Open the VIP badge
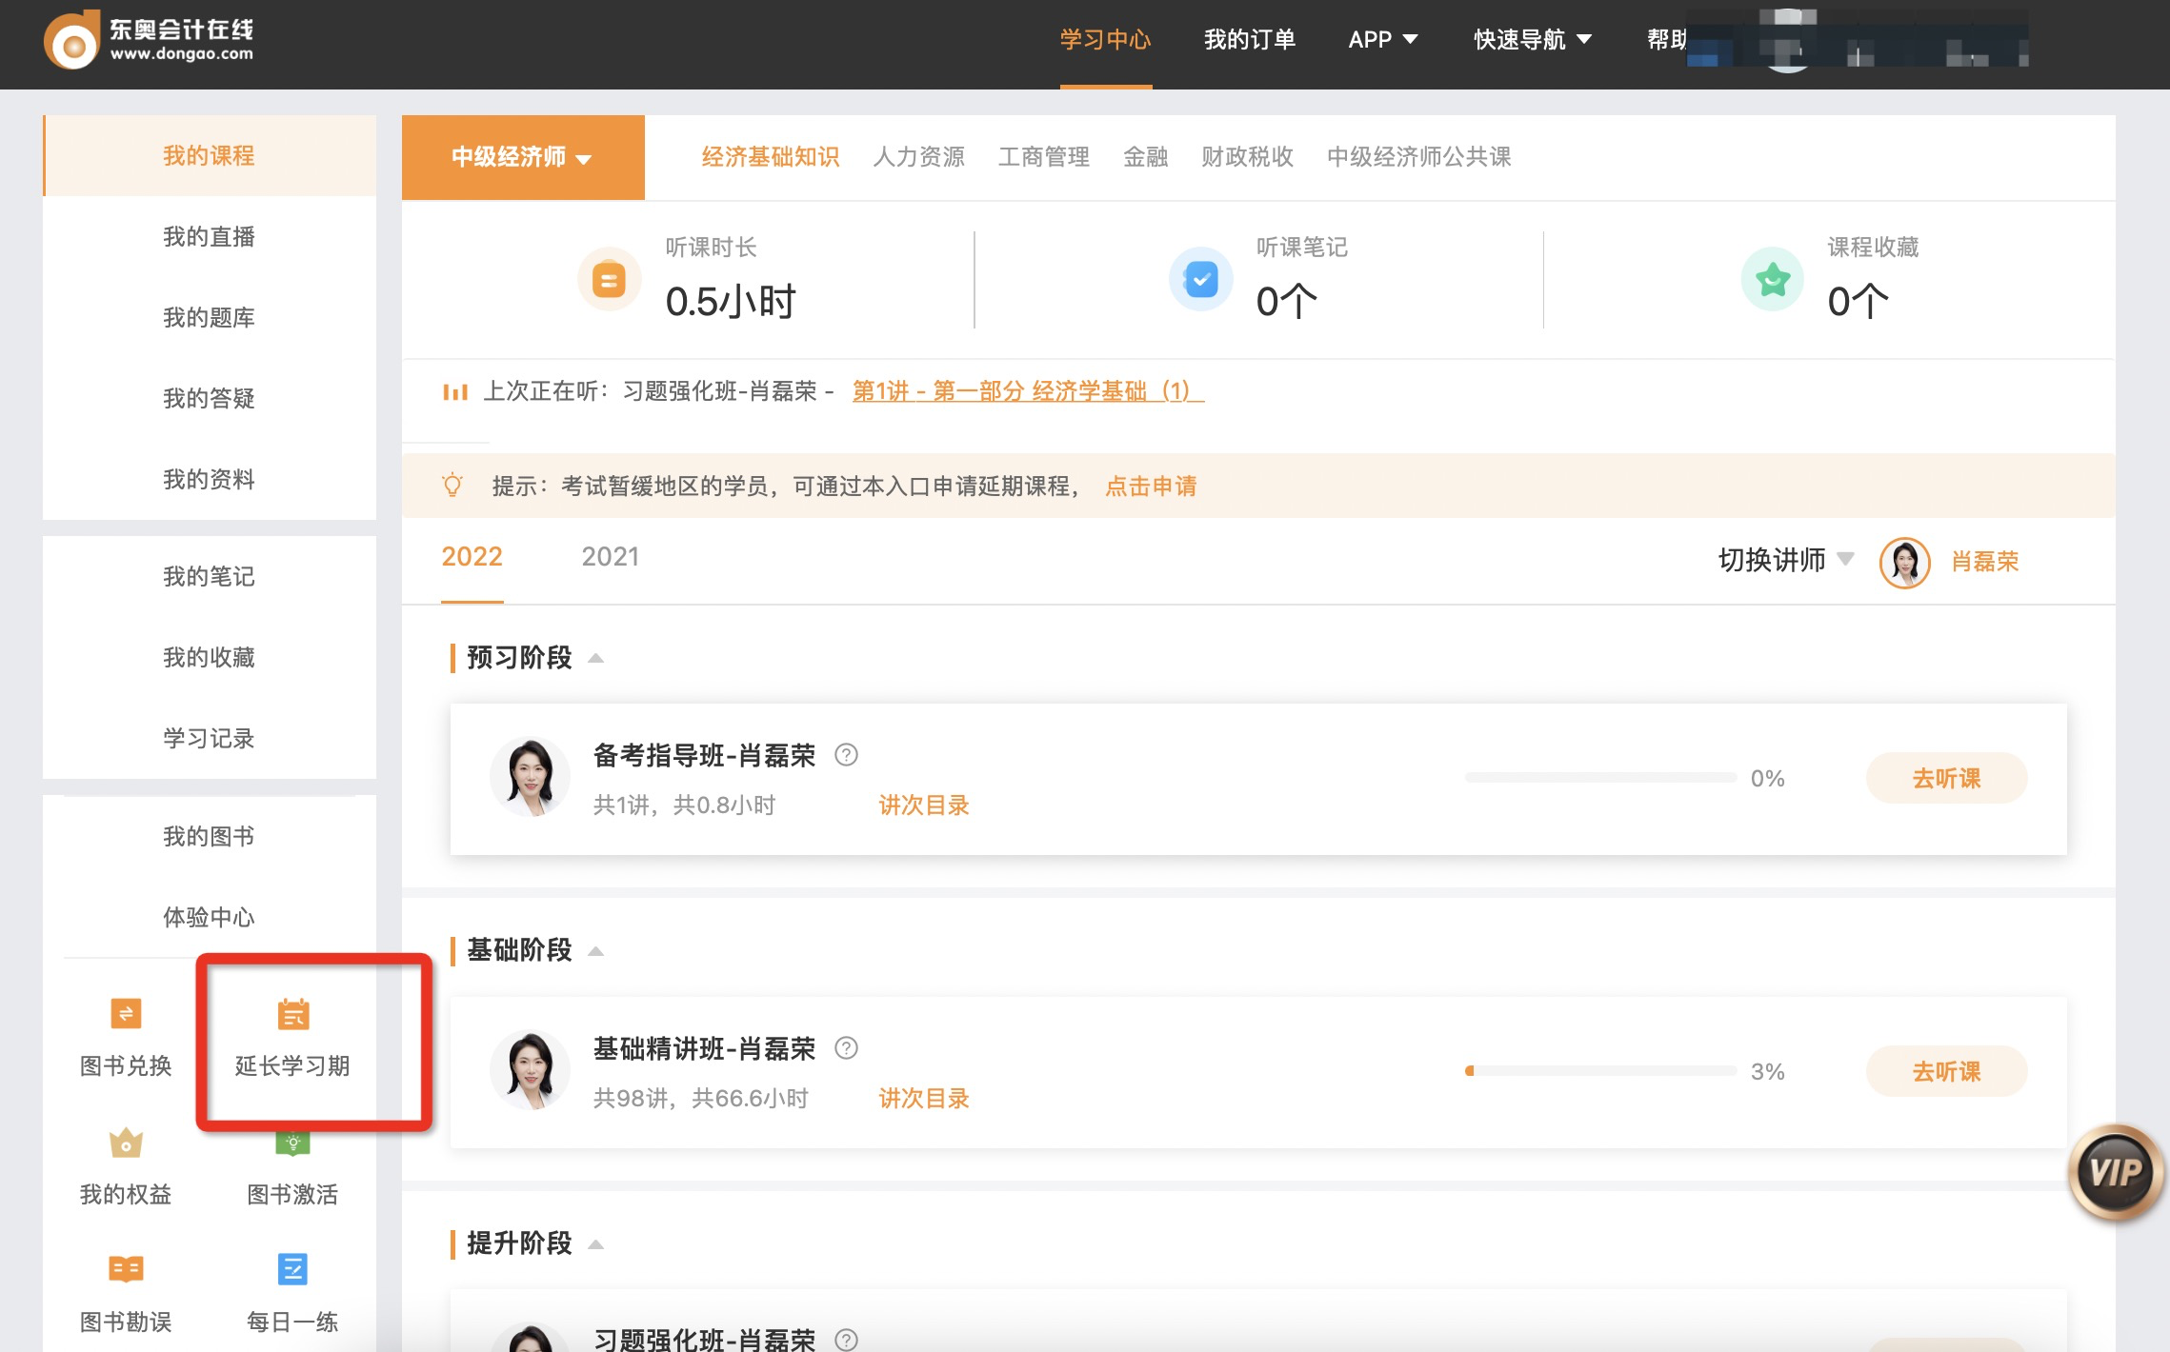This screenshot has height=1352, width=2170. click(2116, 1173)
